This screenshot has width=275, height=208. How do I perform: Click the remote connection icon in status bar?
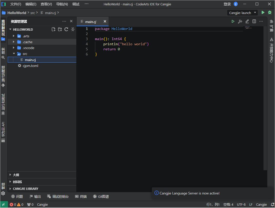coord(4,204)
